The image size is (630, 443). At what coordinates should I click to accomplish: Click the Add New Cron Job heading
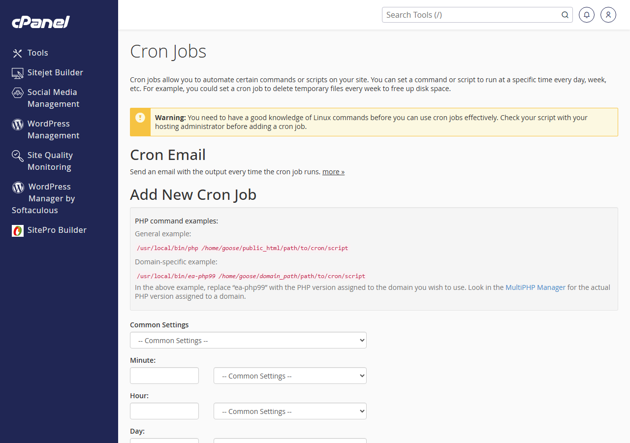[x=193, y=195]
